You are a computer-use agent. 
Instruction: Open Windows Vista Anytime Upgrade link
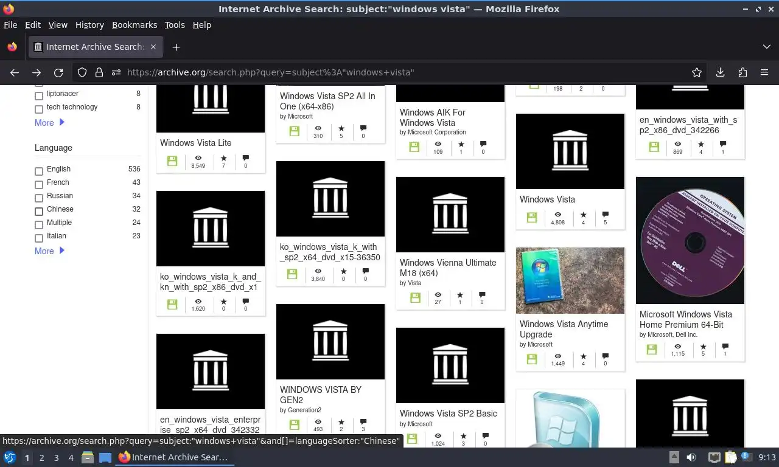click(x=564, y=329)
